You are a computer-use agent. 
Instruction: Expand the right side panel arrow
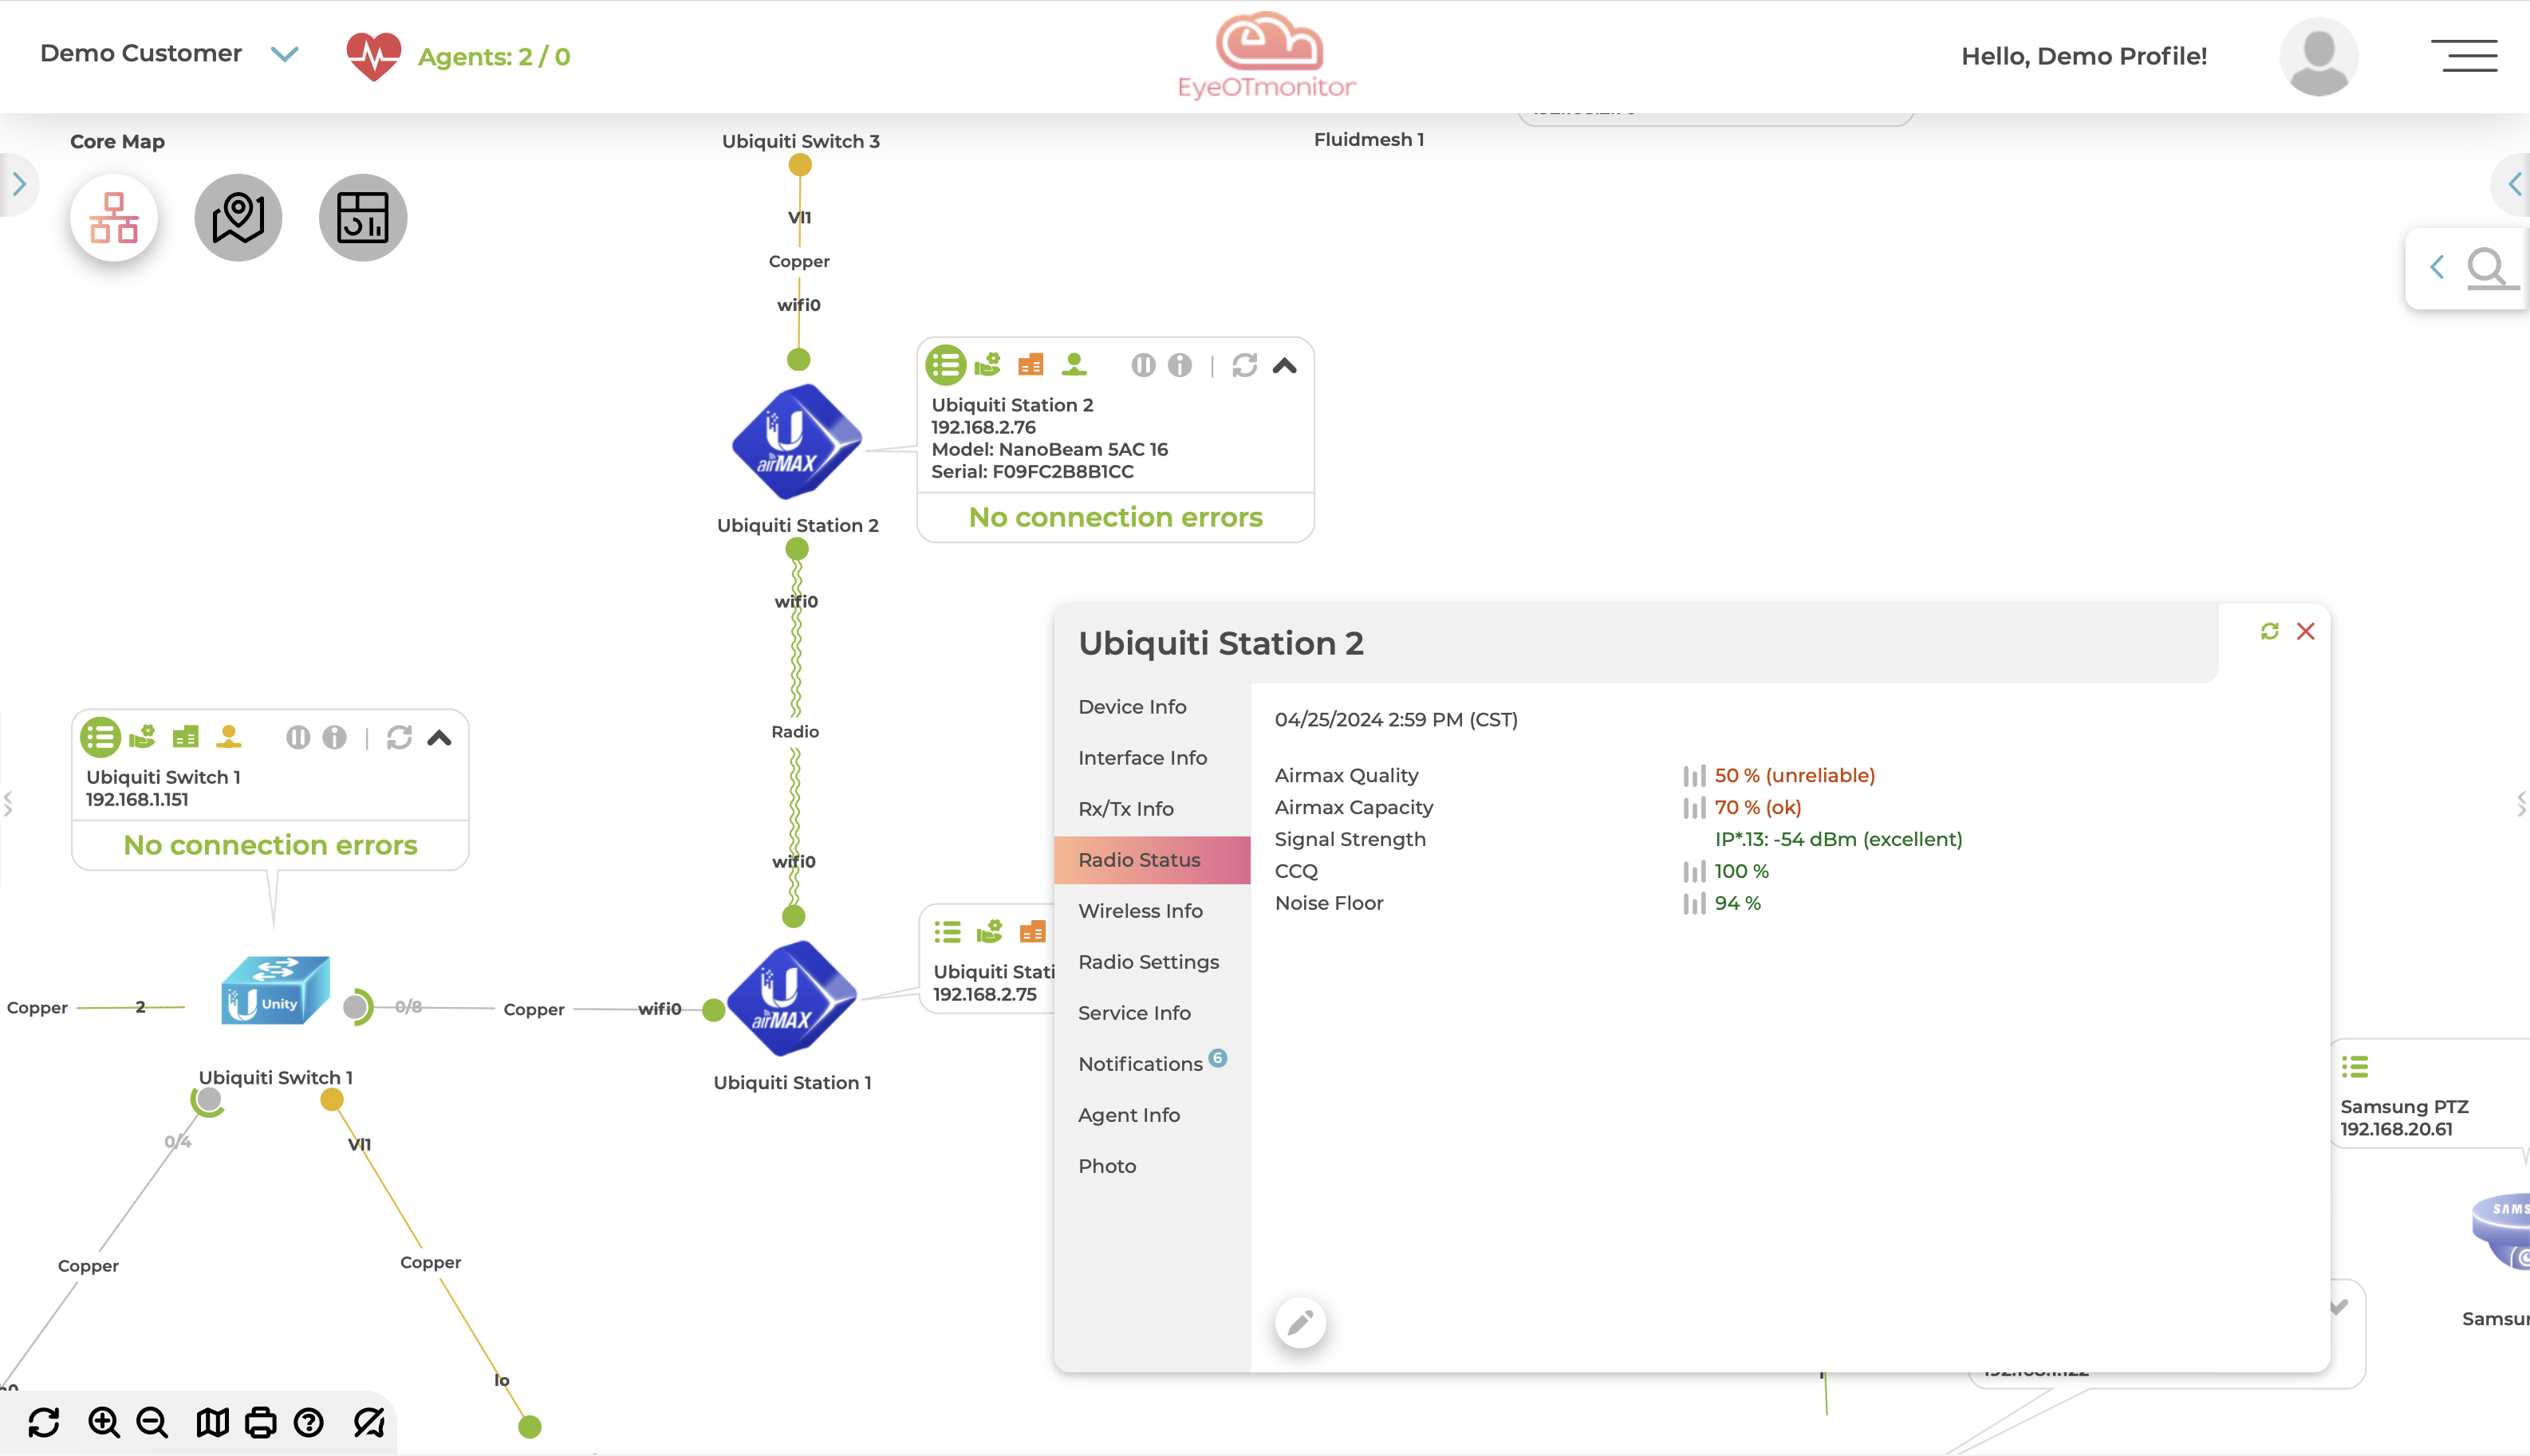(x=2514, y=184)
